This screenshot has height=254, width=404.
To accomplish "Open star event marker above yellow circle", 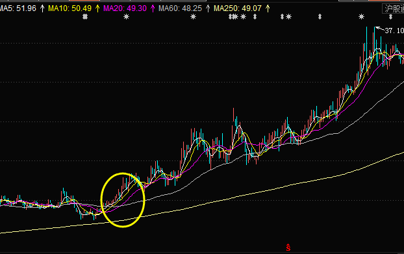I will click(126, 17).
